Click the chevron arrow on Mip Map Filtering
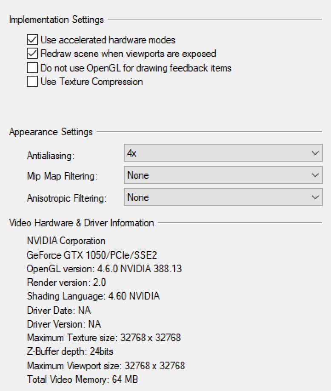Image resolution: width=331 pixels, height=391 pixels. click(315, 175)
